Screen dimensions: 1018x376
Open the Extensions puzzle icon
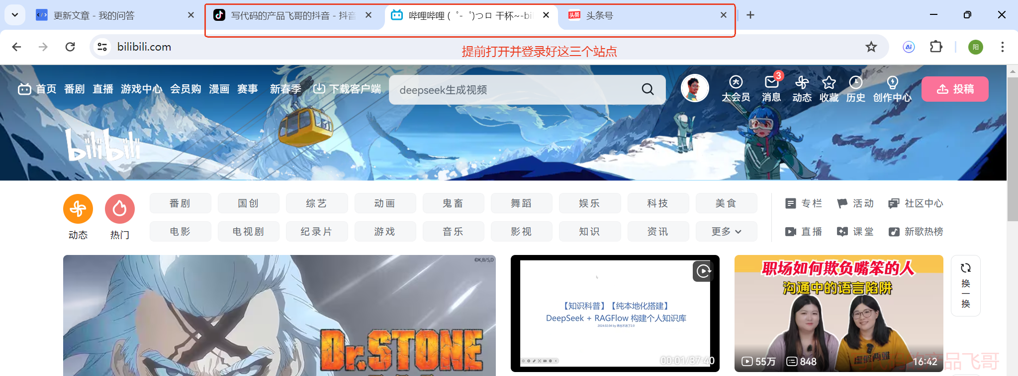tap(936, 47)
